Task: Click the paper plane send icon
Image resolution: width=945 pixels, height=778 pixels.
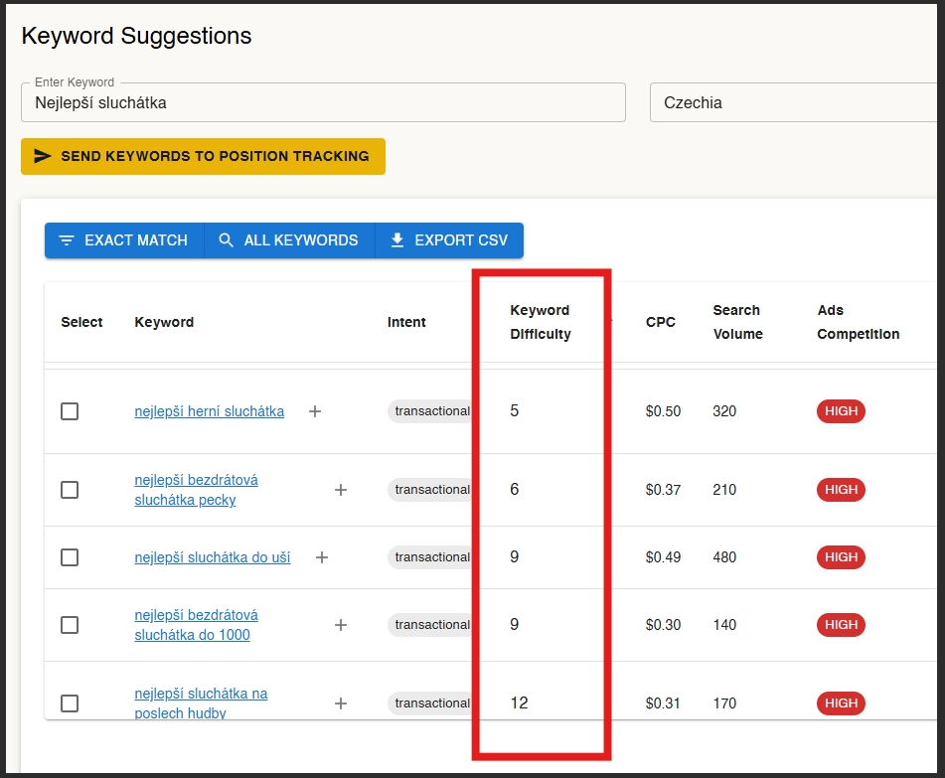Action: [x=43, y=156]
